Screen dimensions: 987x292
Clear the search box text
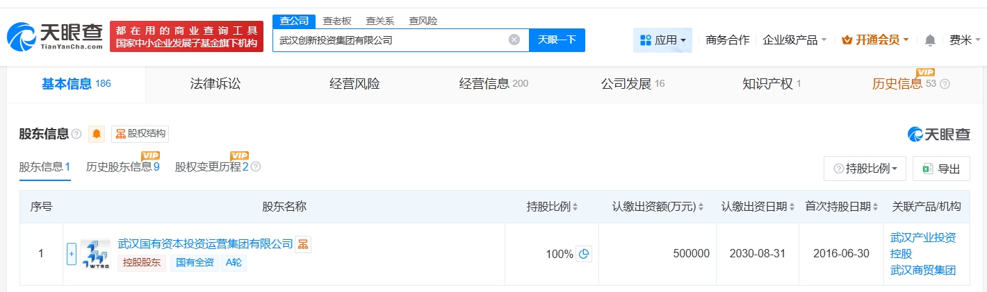tap(514, 40)
